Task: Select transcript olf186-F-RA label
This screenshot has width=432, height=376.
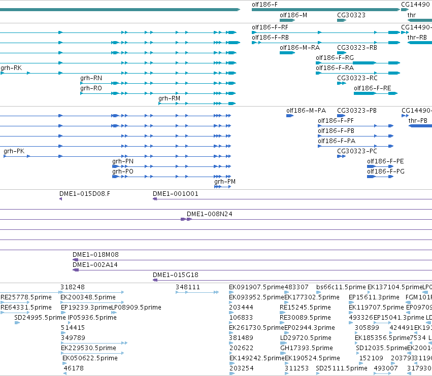Action: [x=335, y=68]
